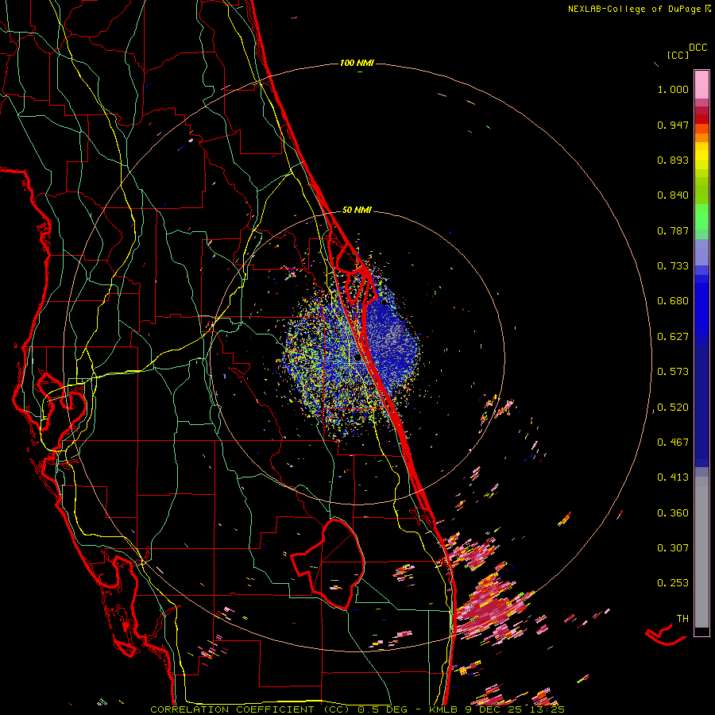
Task: Click the 0.787 scale value
Action: (x=673, y=230)
